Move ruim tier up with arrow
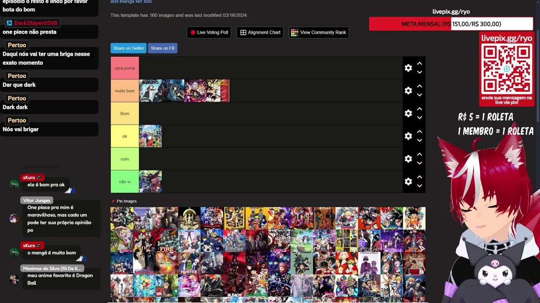 (x=419, y=154)
